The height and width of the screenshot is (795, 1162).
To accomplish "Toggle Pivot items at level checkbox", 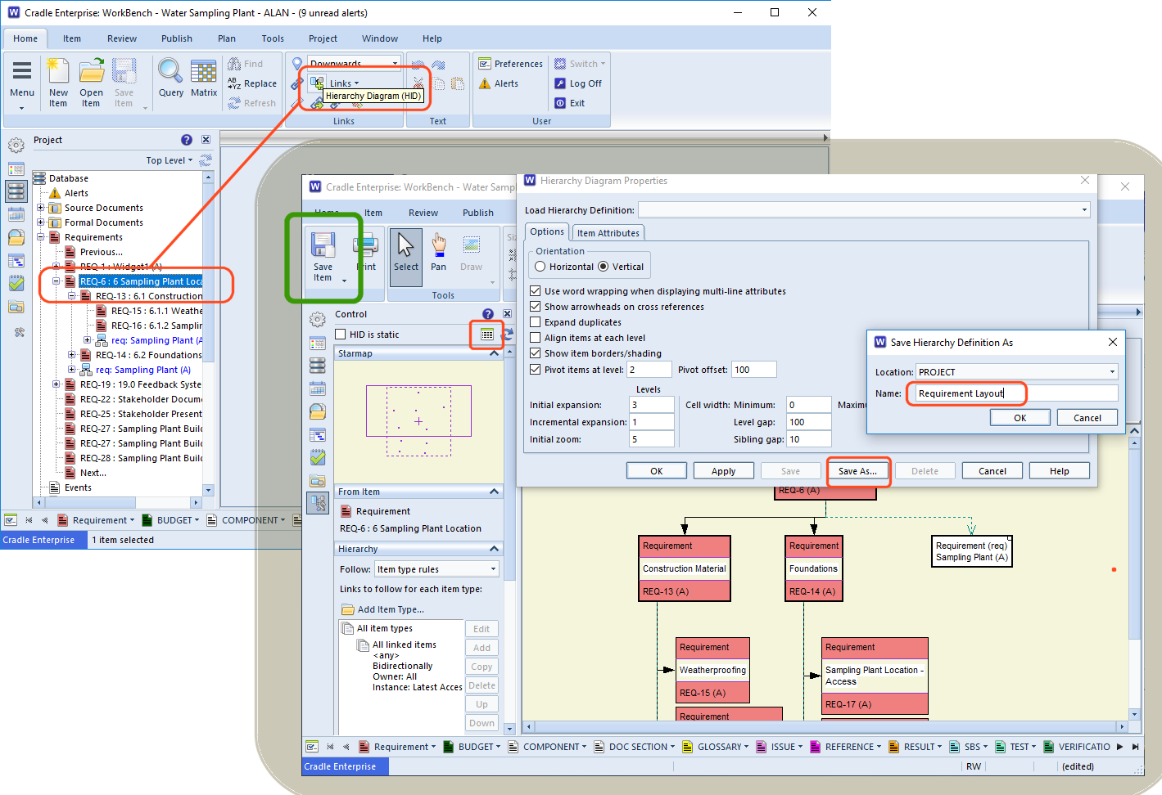I will (536, 370).
